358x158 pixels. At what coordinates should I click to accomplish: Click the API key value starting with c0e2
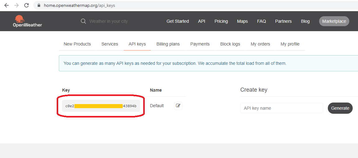(x=101, y=106)
